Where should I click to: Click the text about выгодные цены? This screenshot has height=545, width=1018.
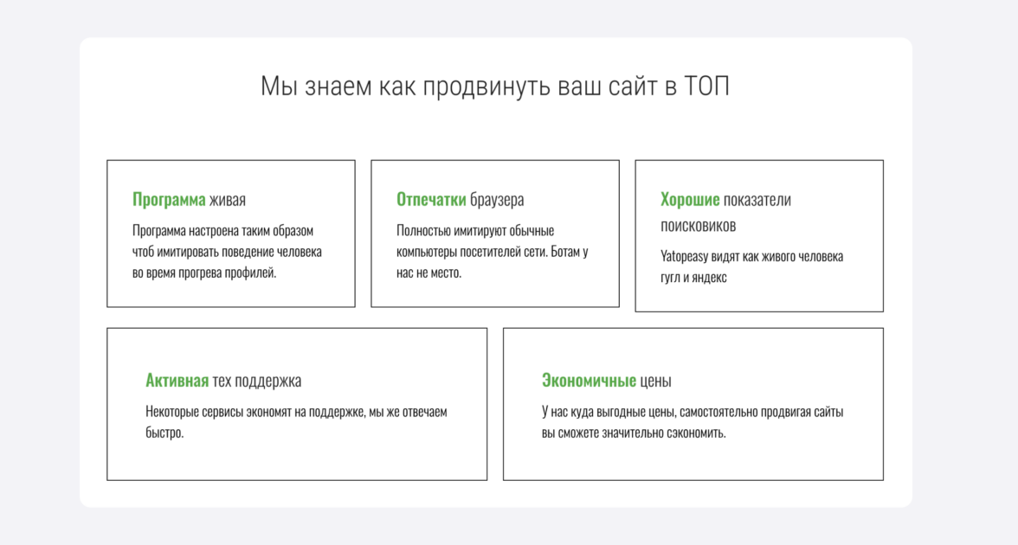click(693, 422)
